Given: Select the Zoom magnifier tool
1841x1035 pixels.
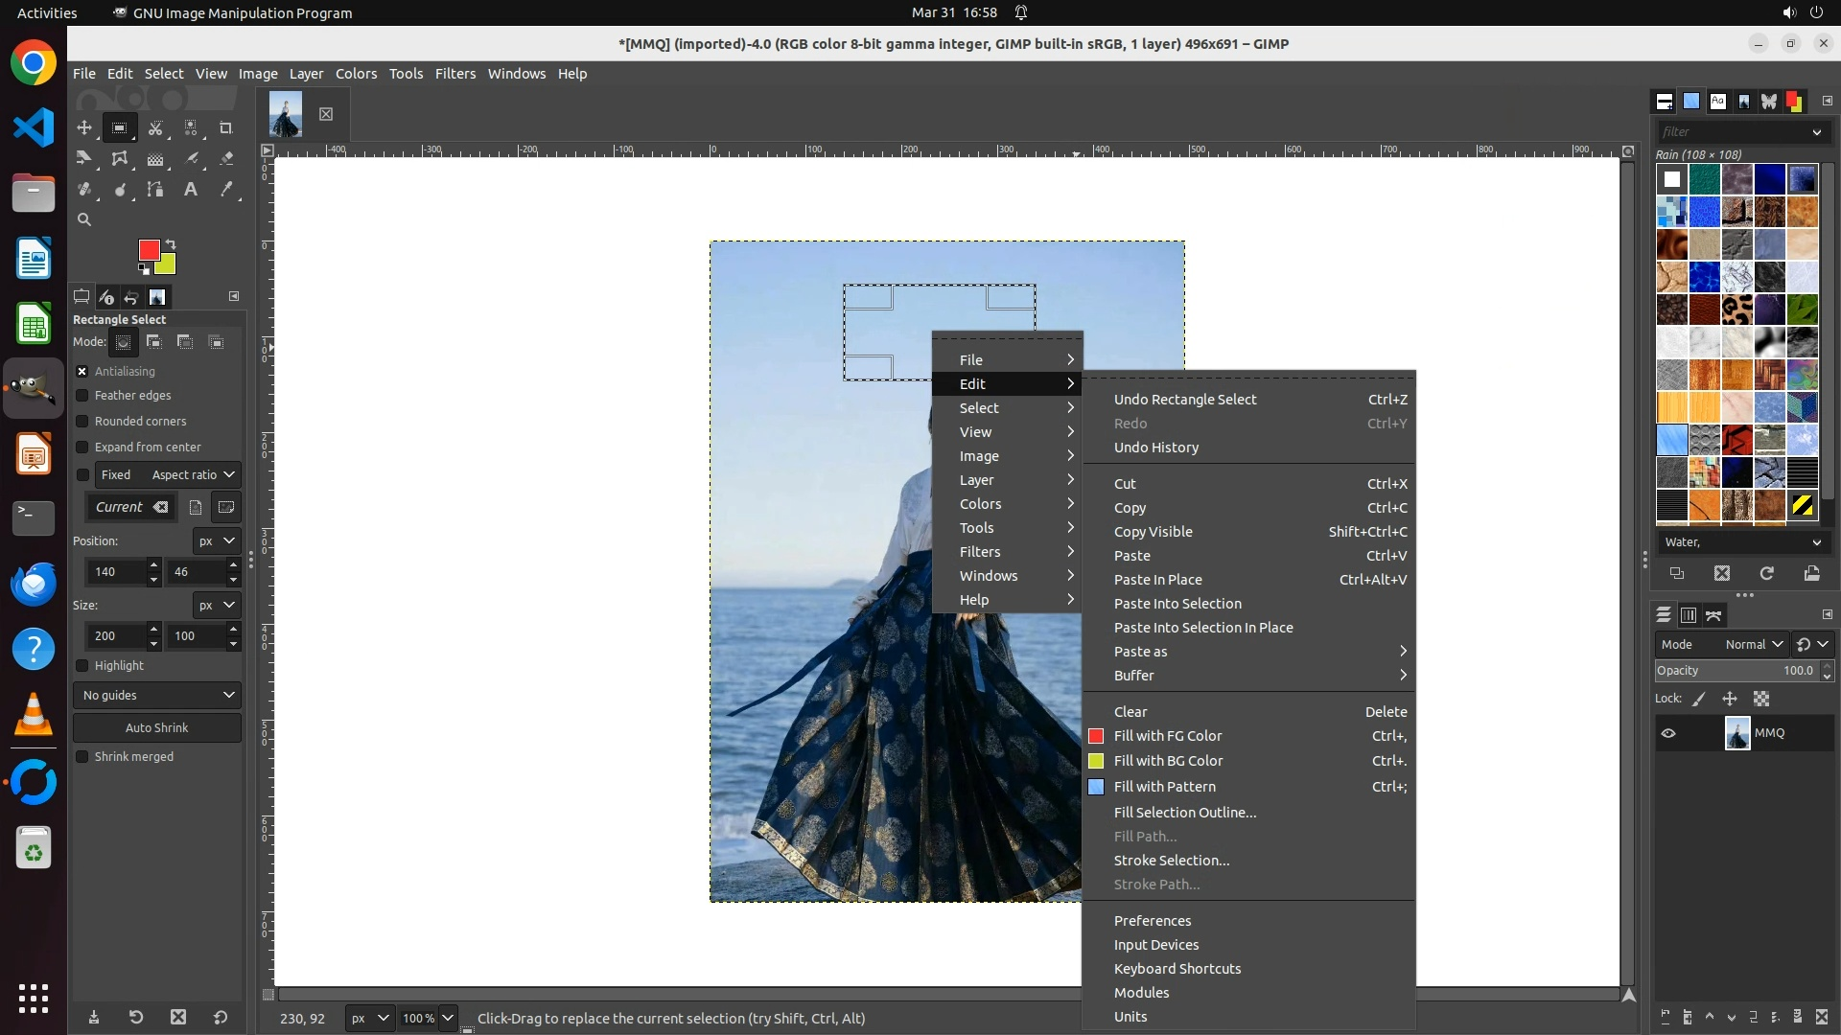Looking at the screenshot, I should coord(84,219).
